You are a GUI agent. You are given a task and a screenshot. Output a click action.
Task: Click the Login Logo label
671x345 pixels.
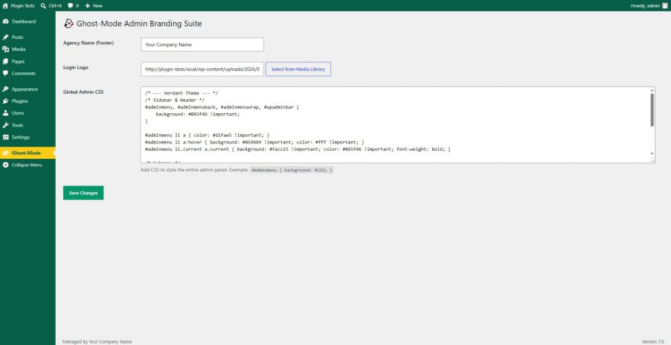[76, 68]
